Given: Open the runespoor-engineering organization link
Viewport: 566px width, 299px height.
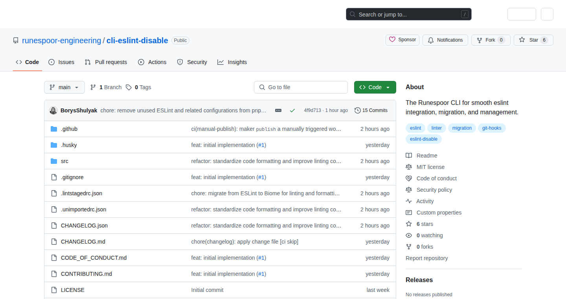Looking at the screenshot, I should pyautogui.click(x=62, y=40).
